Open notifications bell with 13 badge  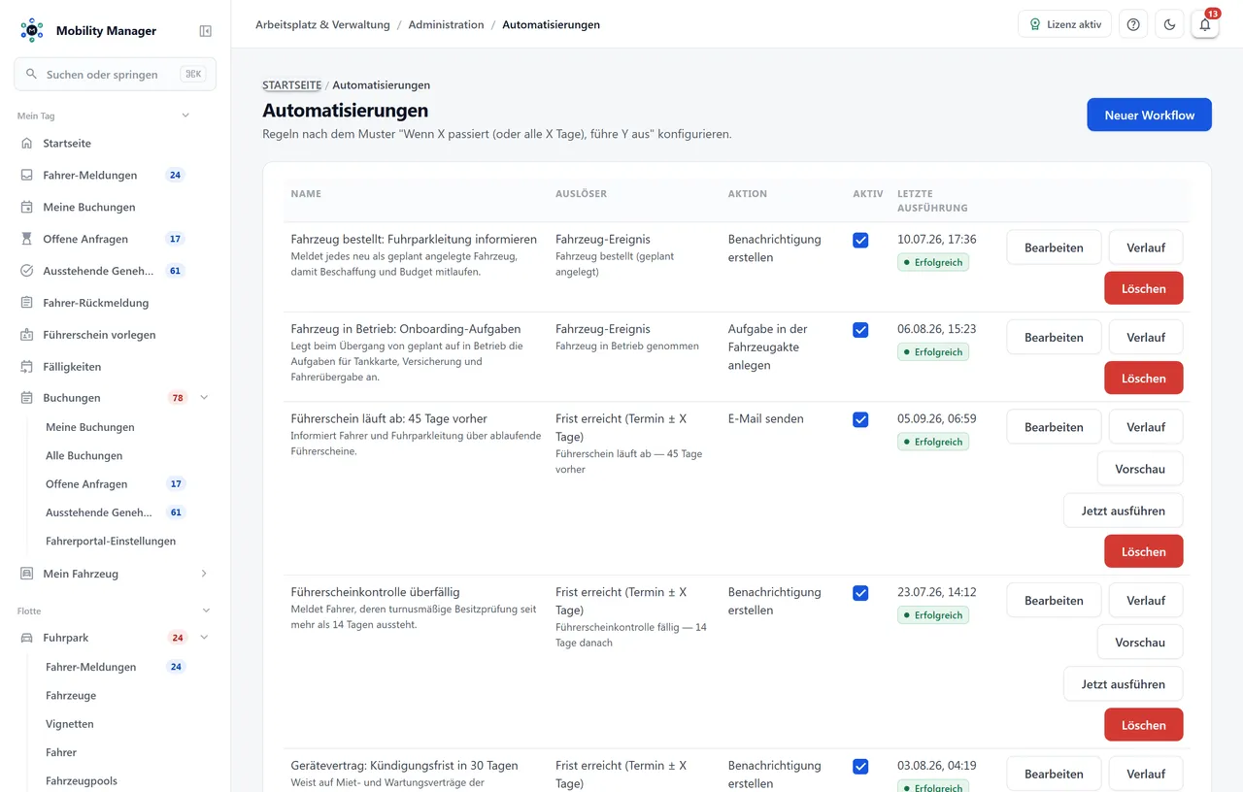(x=1205, y=24)
